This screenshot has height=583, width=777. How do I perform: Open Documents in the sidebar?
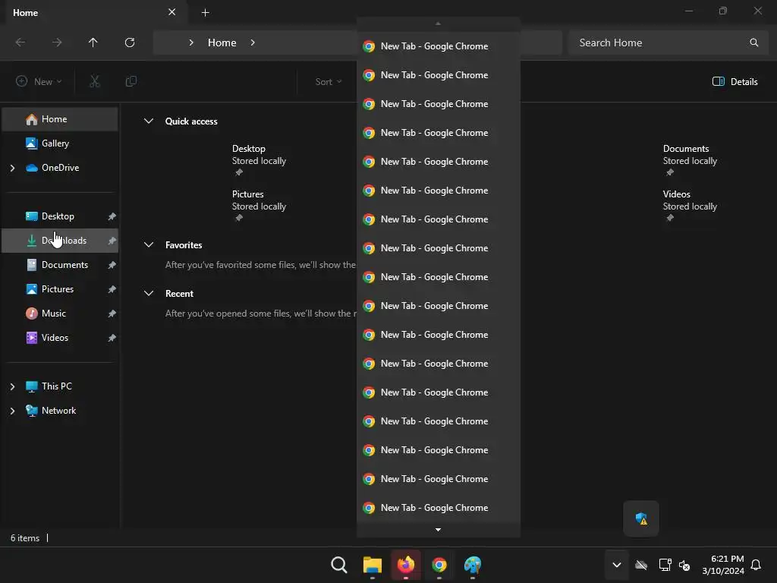pos(60,265)
